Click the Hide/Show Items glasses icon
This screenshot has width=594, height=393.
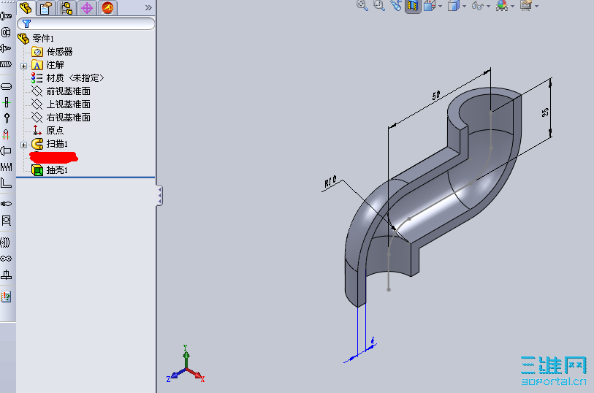(478, 6)
